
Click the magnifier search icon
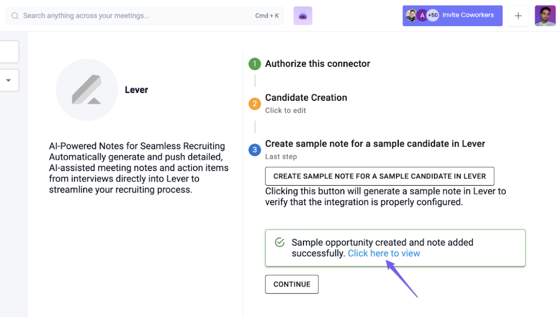pyautogui.click(x=15, y=15)
